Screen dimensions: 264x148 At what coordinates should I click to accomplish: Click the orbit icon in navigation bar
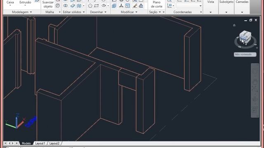[255, 99]
